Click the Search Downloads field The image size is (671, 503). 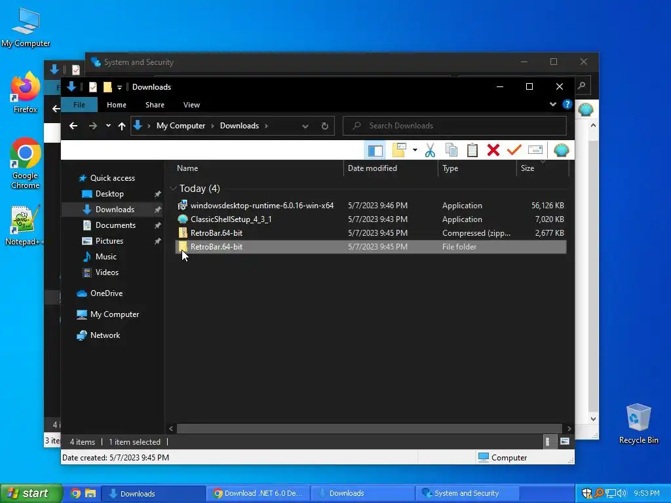(455, 126)
